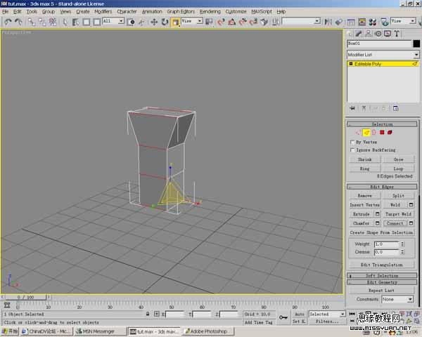Collapse the Selection rollout
Image resolution: width=422 pixels, height=337 pixels.
tap(382, 124)
